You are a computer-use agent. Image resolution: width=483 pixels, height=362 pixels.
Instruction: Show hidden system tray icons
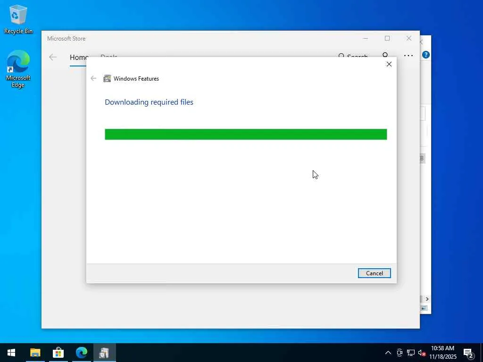point(388,353)
